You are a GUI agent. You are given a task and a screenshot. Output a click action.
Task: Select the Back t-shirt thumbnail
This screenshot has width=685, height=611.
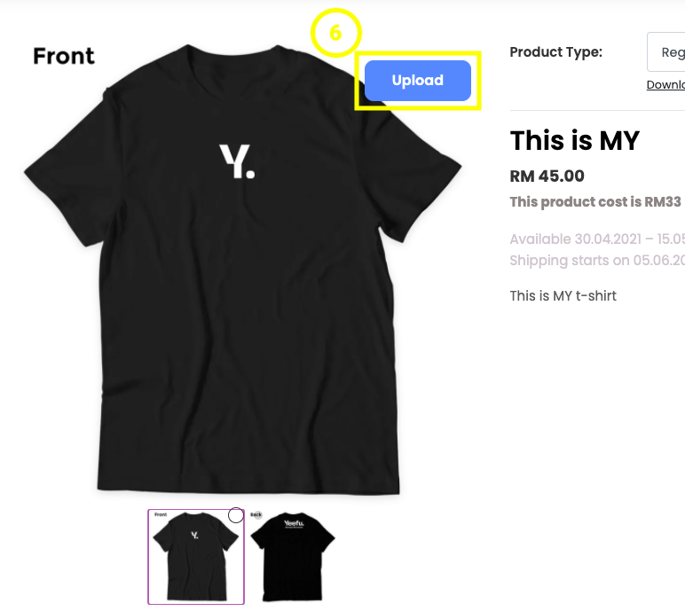293,557
